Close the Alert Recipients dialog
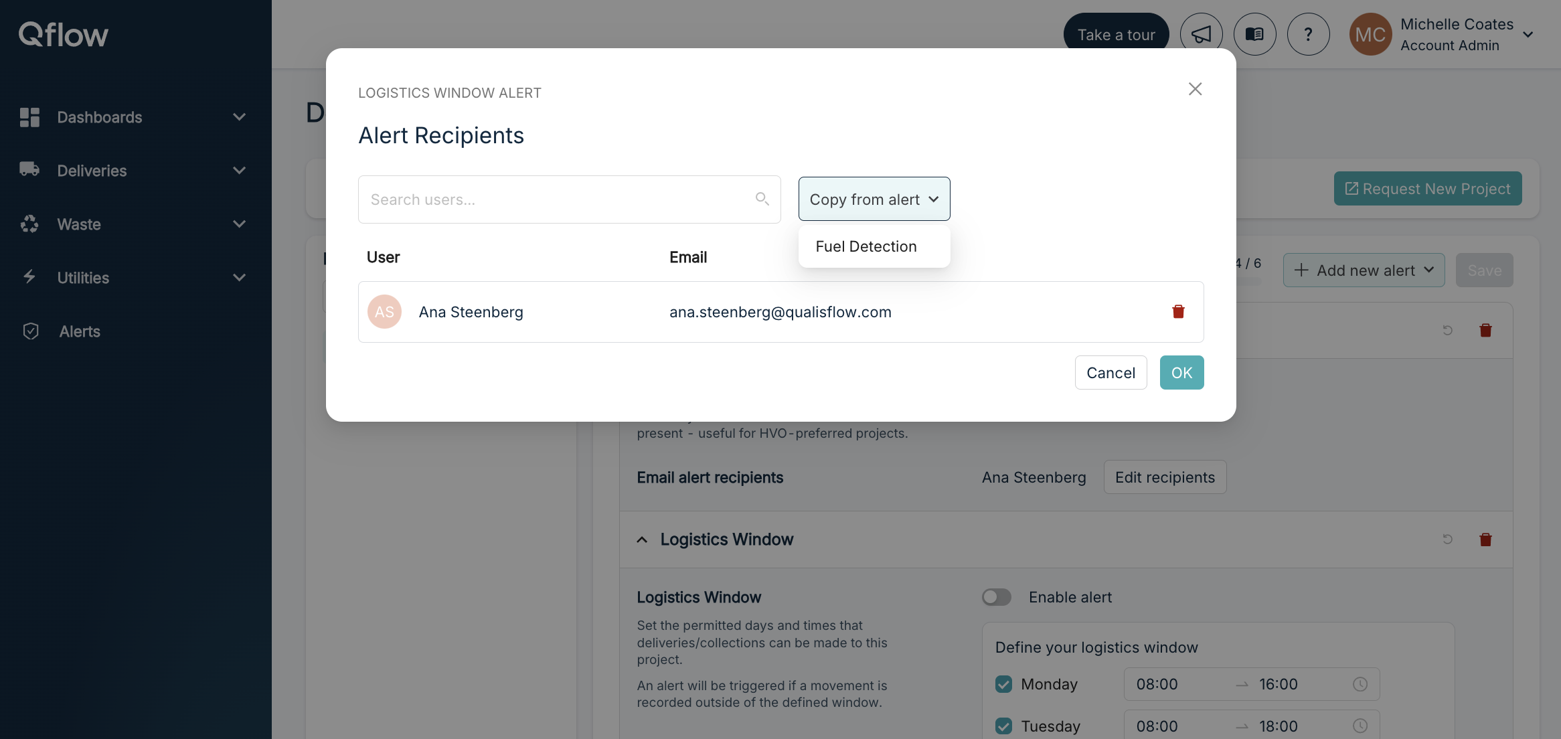 [1195, 89]
